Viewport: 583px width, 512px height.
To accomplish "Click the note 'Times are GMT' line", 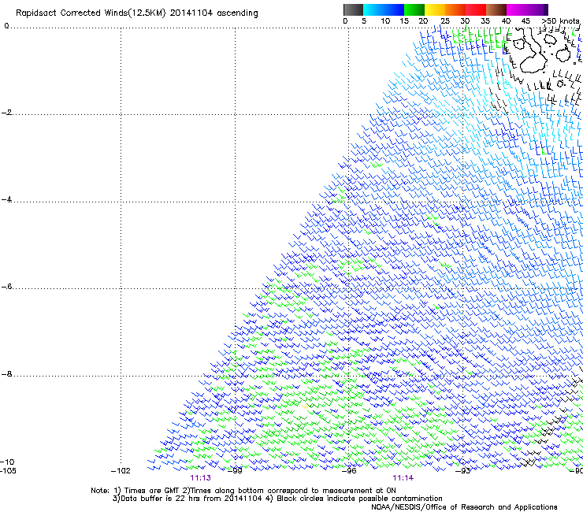I will [243, 491].
